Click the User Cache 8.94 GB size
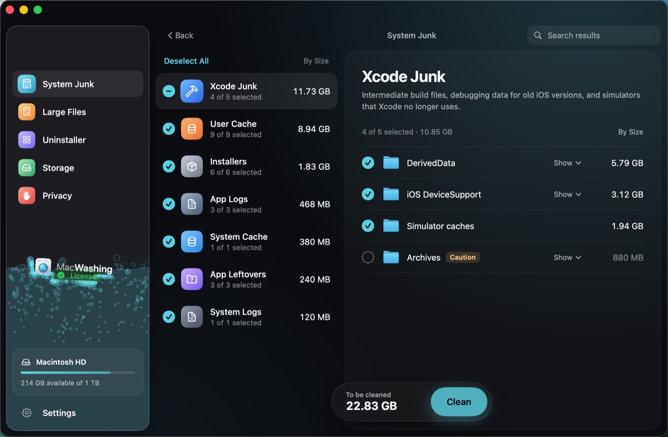 pos(314,129)
